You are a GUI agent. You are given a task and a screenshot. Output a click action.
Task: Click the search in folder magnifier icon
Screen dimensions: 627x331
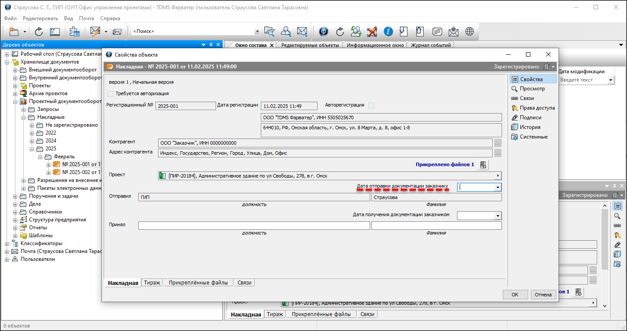[x=269, y=32]
